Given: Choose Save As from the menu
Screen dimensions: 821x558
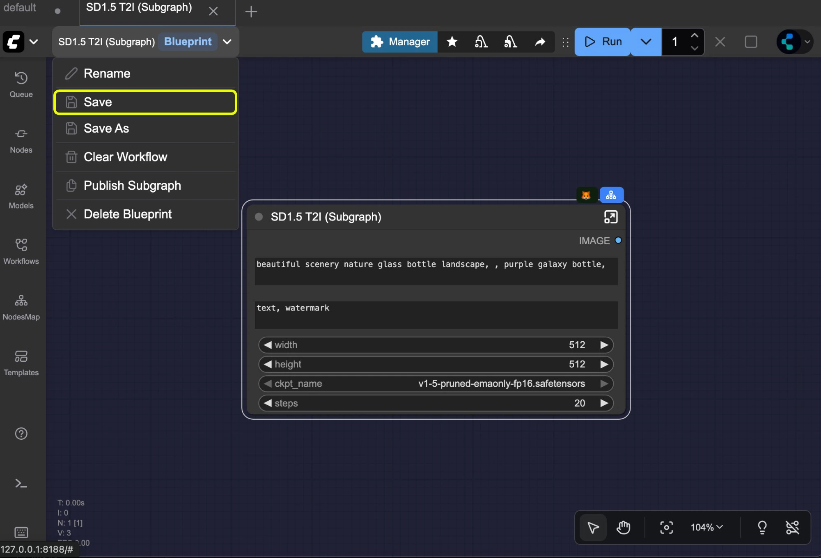Looking at the screenshot, I should click(106, 128).
